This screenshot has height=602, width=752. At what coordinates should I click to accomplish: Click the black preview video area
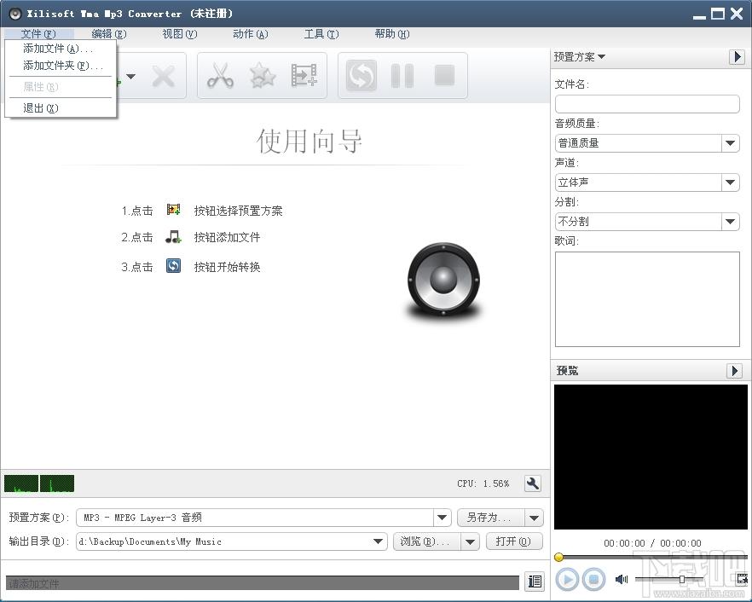651,457
